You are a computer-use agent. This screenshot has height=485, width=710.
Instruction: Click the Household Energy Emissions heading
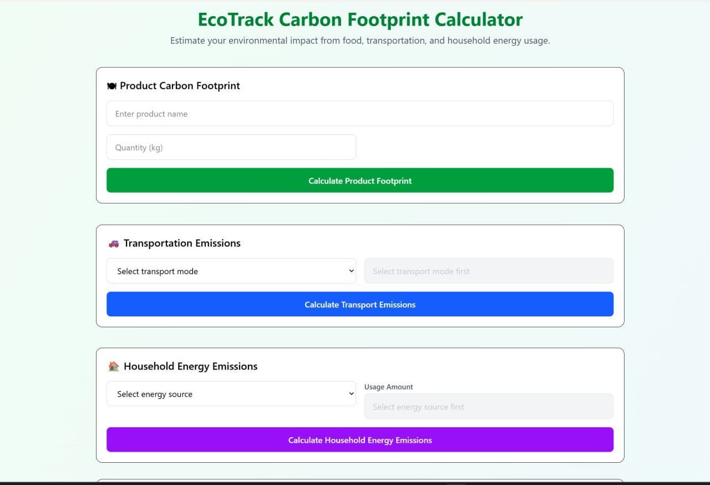pos(190,366)
